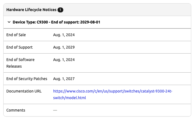Click the "End of support" text in section heading
This screenshot has width=194, height=119.
(x=65, y=22)
